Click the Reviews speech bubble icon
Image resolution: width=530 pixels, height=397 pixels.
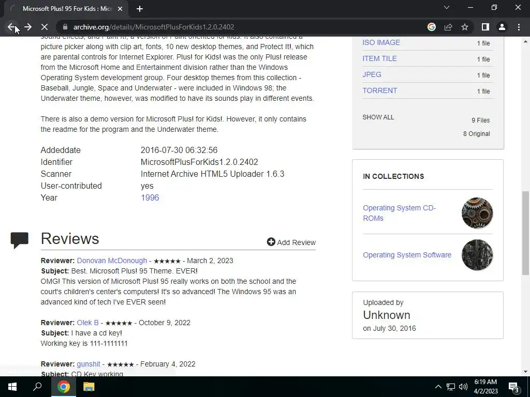[19, 240]
